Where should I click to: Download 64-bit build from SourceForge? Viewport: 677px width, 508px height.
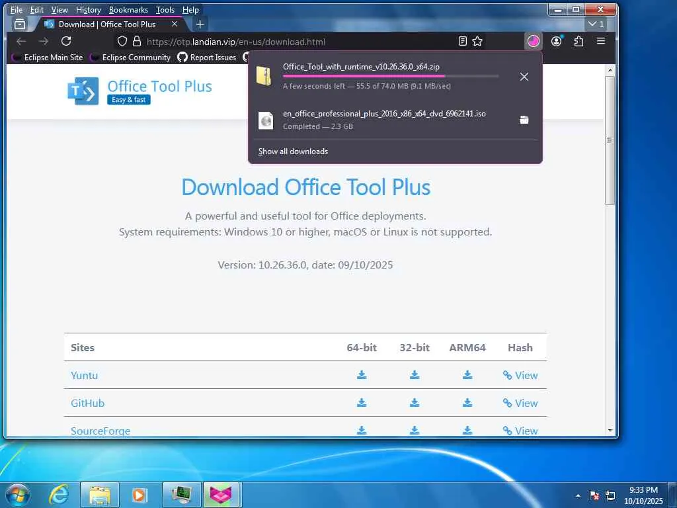[x=362, y=430]
